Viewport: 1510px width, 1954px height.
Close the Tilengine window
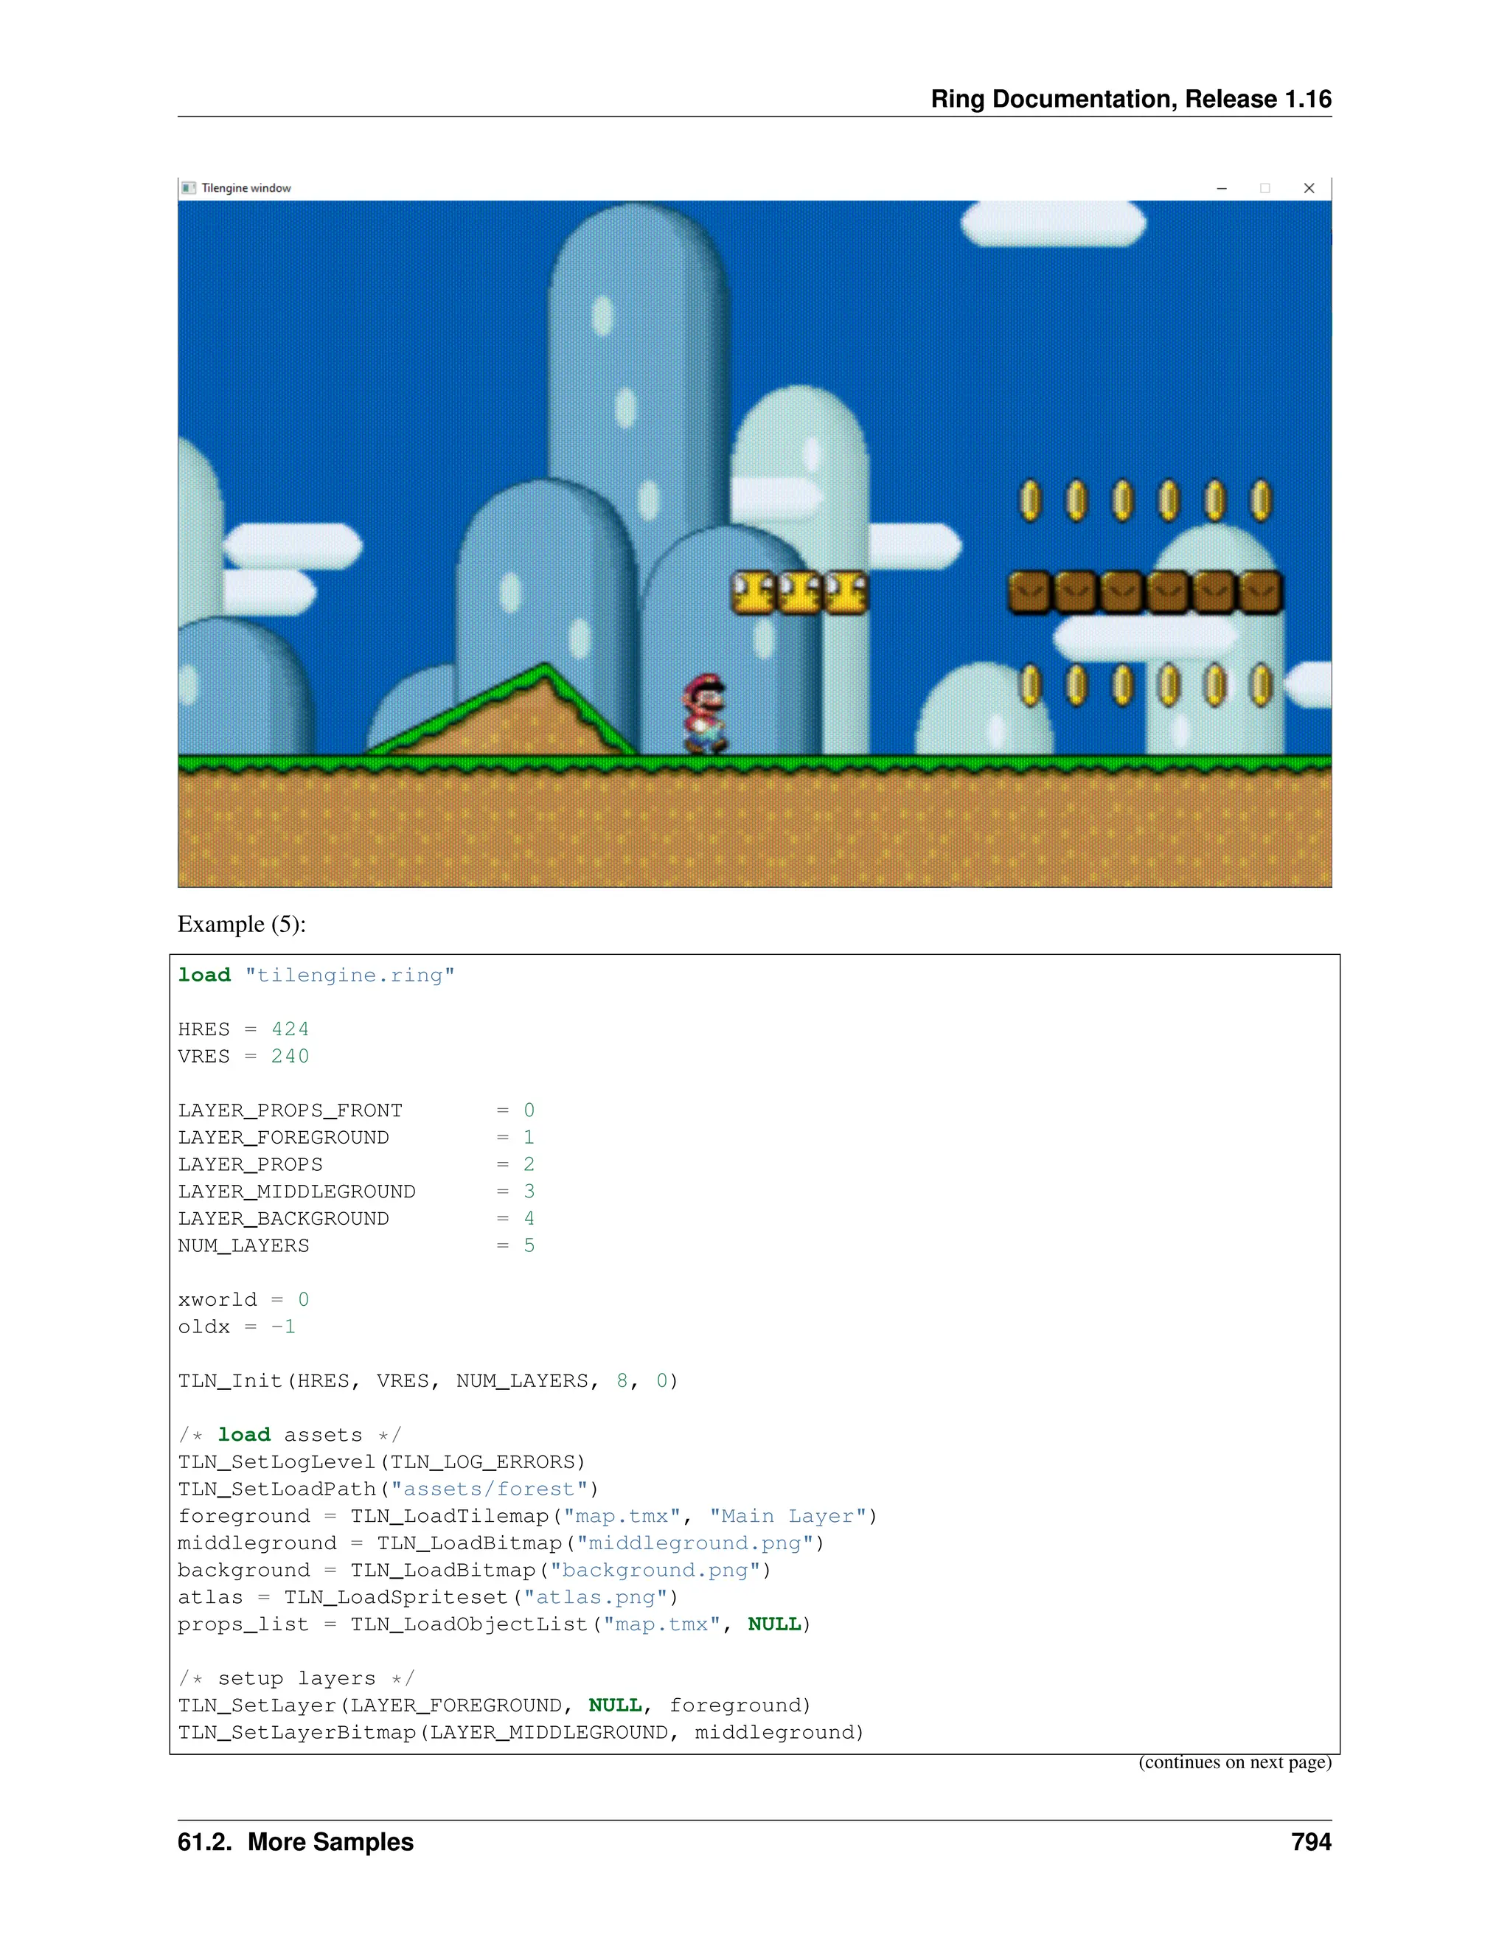tap(1309, 188)
